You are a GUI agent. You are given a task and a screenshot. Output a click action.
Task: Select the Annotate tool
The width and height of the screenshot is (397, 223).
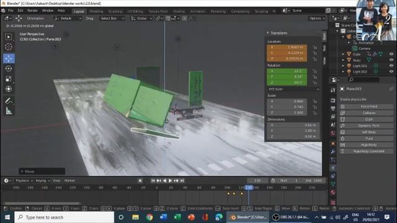pos(9,101)
